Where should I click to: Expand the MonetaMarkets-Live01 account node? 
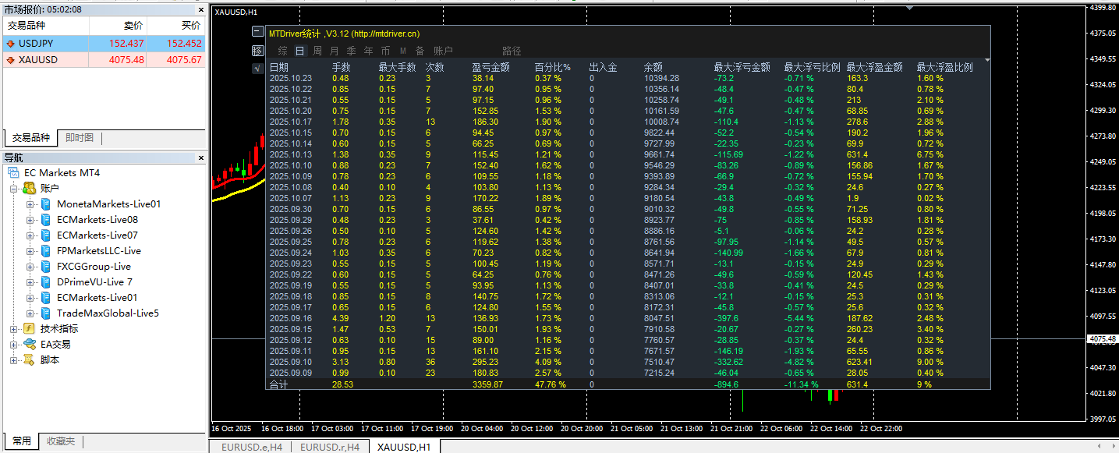30,204
